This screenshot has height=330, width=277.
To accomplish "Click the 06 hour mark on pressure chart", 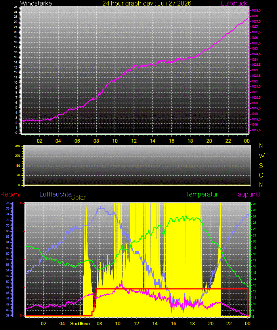I will [77, 141].
